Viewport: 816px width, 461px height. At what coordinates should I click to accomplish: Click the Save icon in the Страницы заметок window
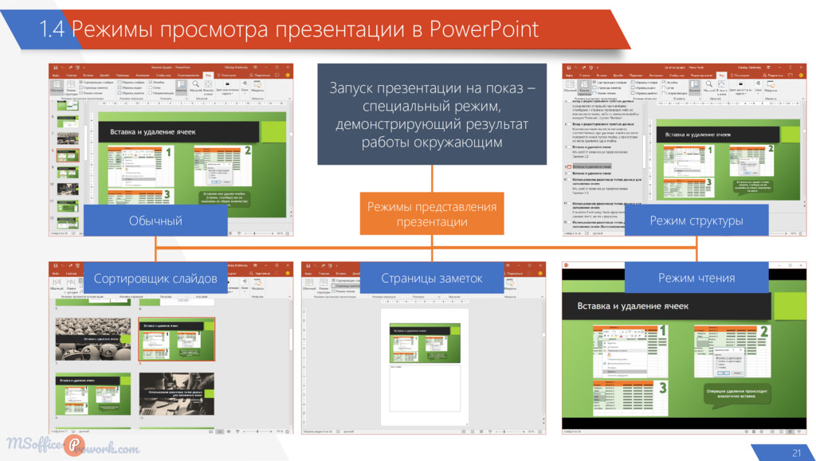[308, 266]
